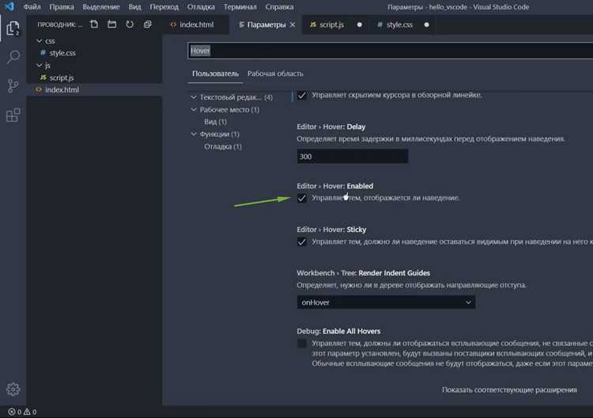Open the Вид menu

point(134,7)
